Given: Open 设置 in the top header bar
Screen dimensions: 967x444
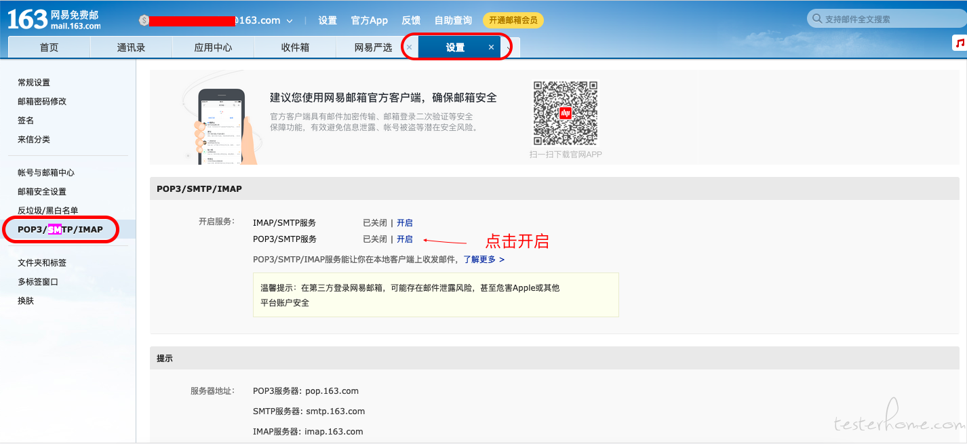Looking at the screenshot, I should coord(328,20).
